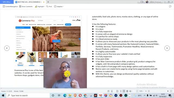
Task: Switch to the WPS Office home tab
Action: click(x=7, y=2)
